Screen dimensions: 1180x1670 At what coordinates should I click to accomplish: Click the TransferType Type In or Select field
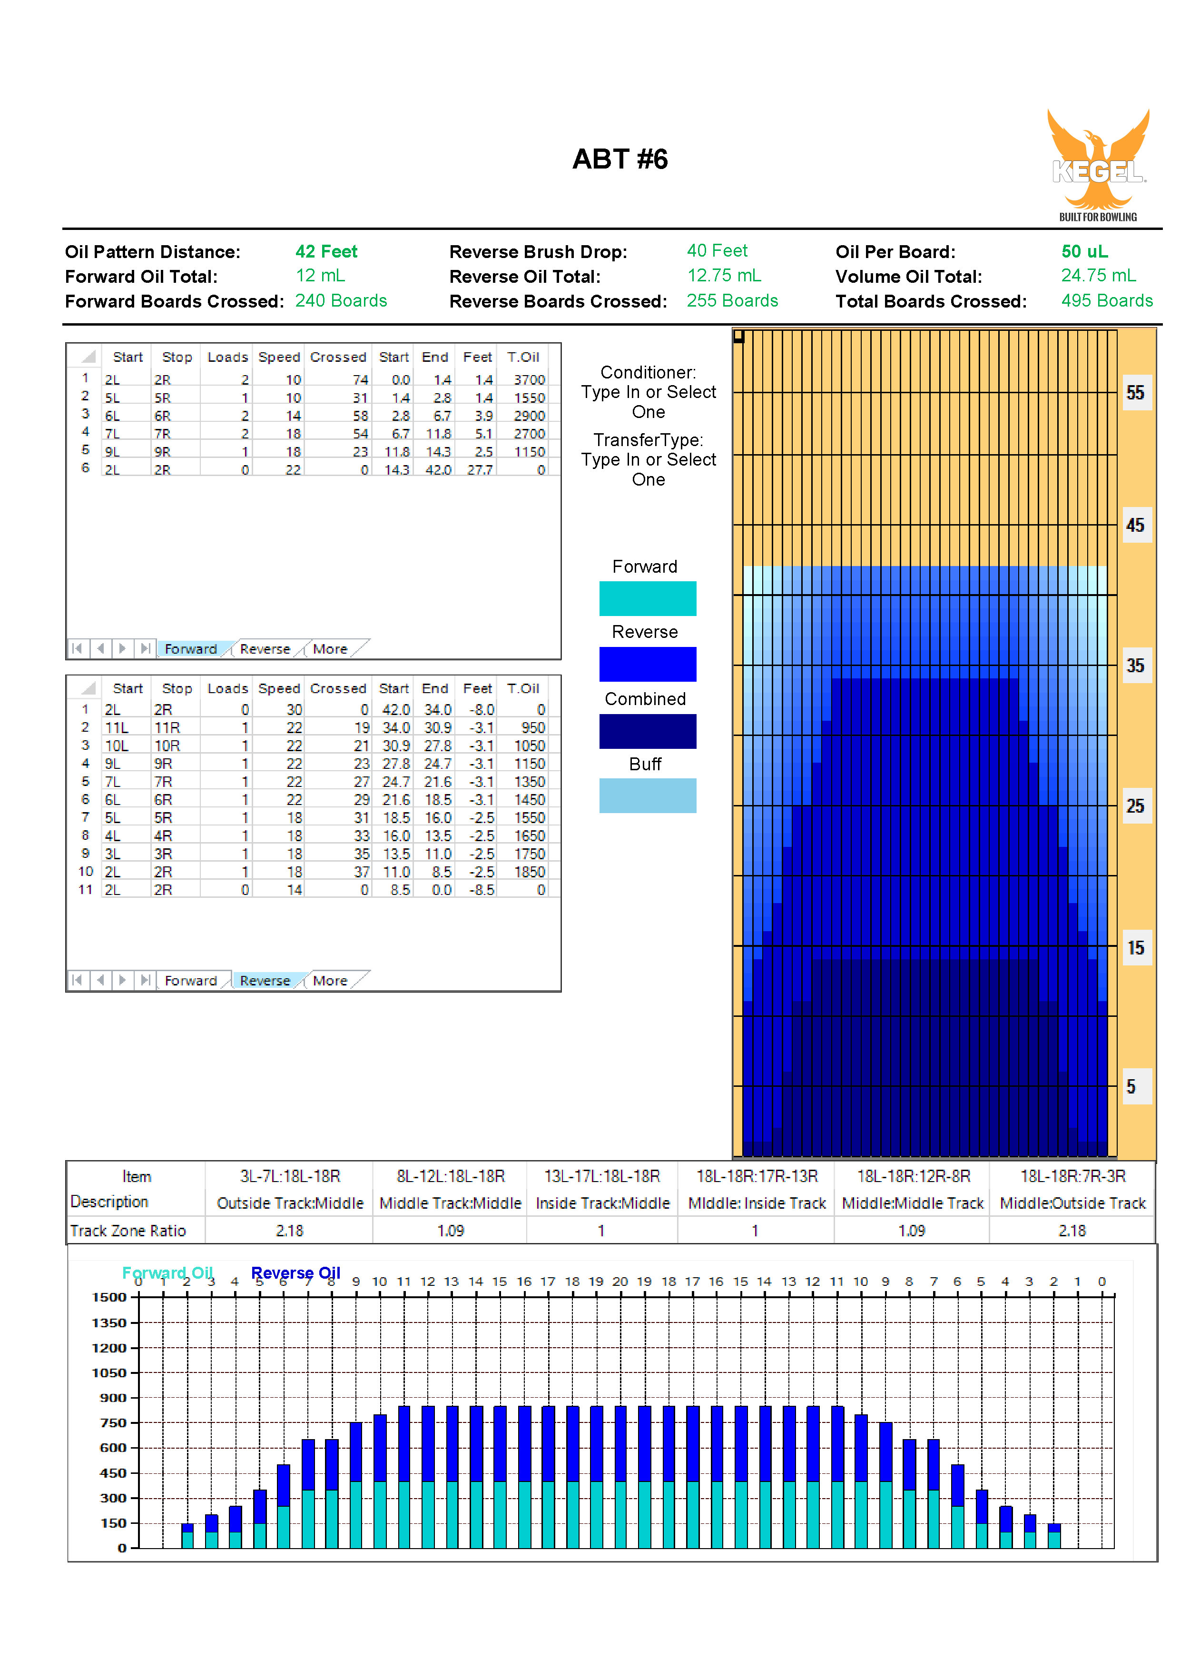(648, 469)
